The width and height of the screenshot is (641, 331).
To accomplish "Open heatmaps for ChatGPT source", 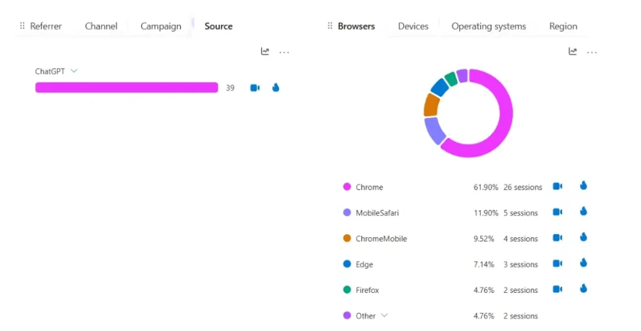I will [275, 88].
